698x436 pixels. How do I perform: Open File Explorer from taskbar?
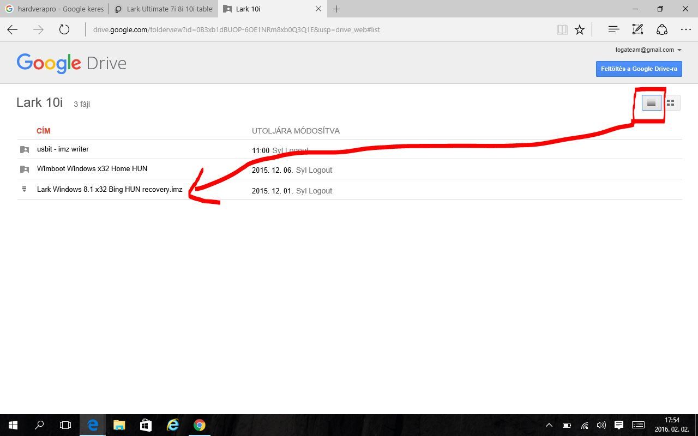pos(119,425)
